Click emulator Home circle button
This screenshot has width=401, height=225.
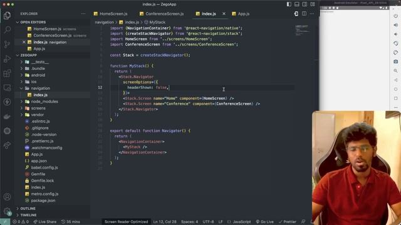[395, 89]
